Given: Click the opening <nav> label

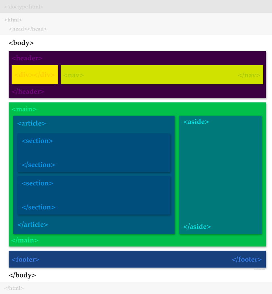Looking at the screenshot, I should click(73, 75).
